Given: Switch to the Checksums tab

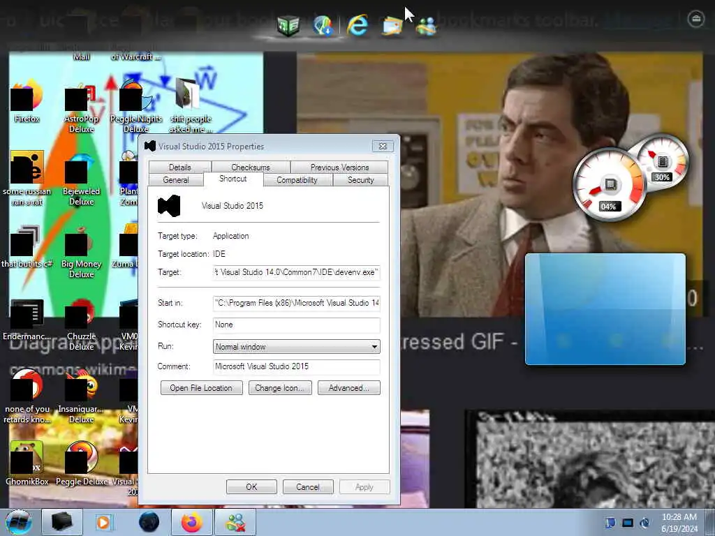Looking at the screenshot, I should [251, 167].
